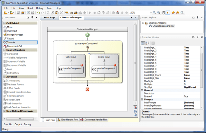The image size is (206, 133).
Task: Select the Disconnect Call component
Action: tap(13, 46)
